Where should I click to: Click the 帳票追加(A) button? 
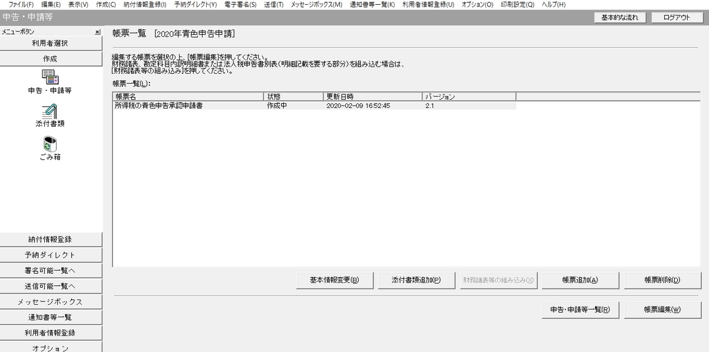pyautogui.click(x=580, y=280)
